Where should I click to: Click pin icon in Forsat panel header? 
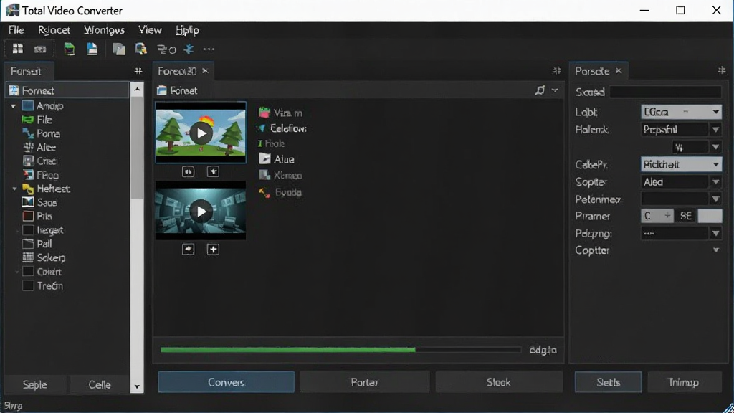[x=138, y=71]
